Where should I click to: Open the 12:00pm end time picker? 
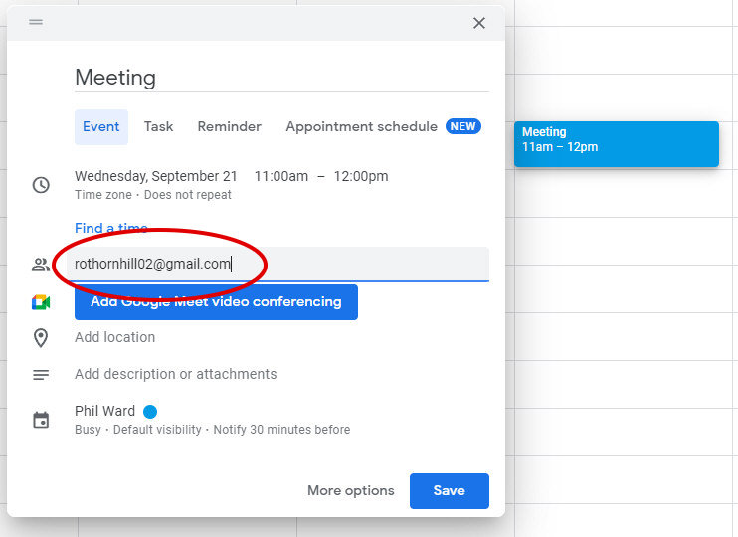(x=361, y=176)
